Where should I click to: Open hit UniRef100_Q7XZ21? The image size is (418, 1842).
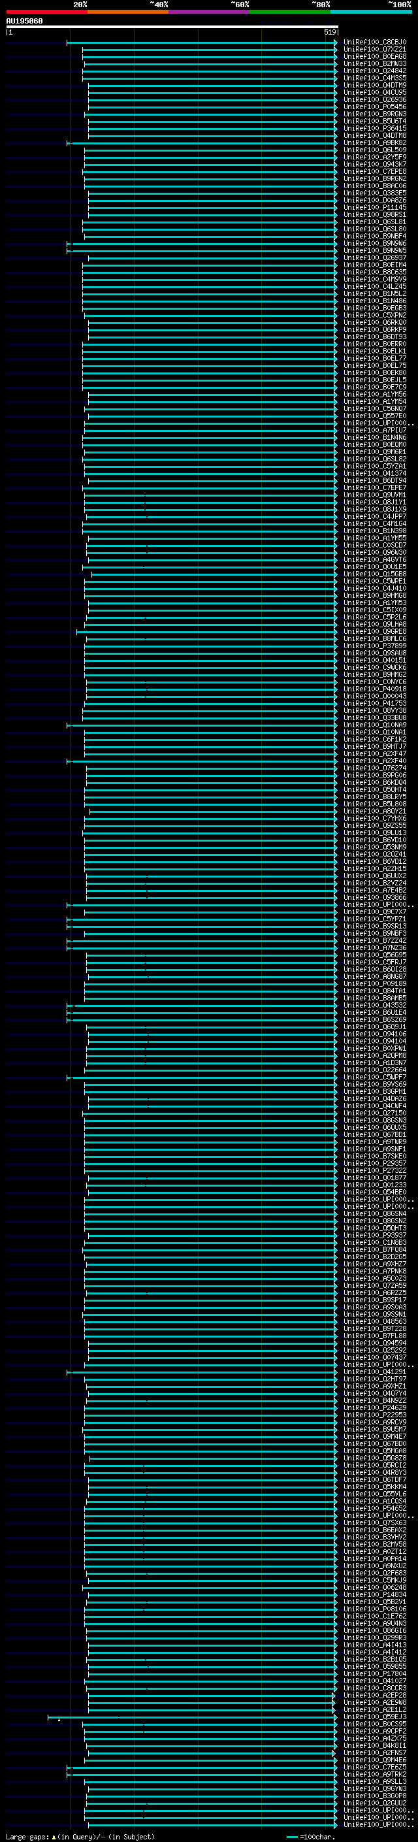375,50
